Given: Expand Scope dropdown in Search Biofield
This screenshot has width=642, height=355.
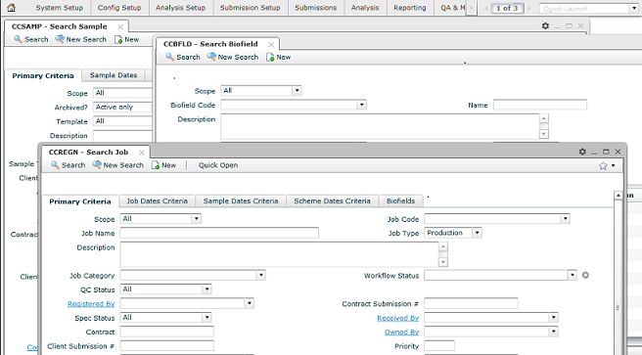Looking at the screenshot, I should click(297, 91).
